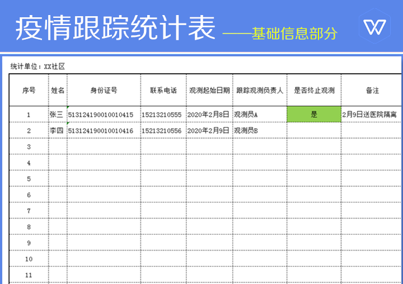Image resolution: width=403 pixels, height=284 pixels.
Task: Click the 序号 column header
Action: click(29, 90)
